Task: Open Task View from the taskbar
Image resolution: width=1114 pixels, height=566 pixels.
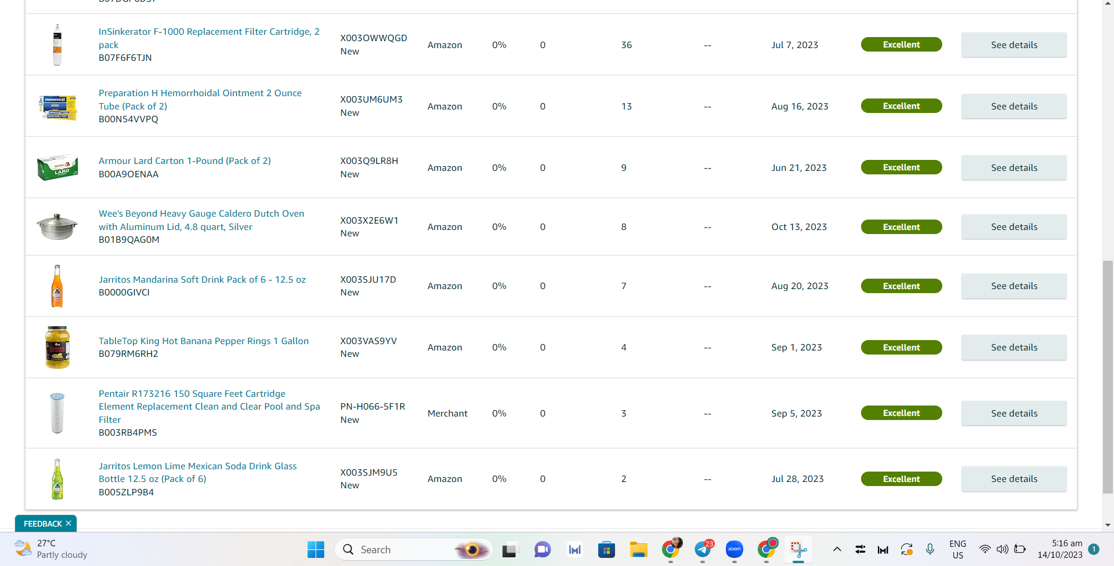Action: coord(509,549)
